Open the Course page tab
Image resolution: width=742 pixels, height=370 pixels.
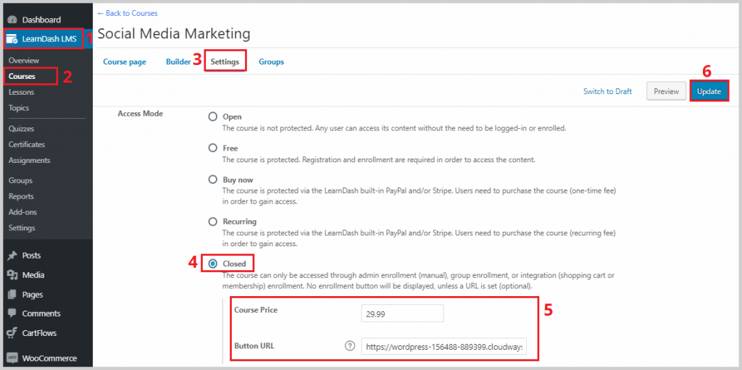pyautogui.click(x=125, y=62)
